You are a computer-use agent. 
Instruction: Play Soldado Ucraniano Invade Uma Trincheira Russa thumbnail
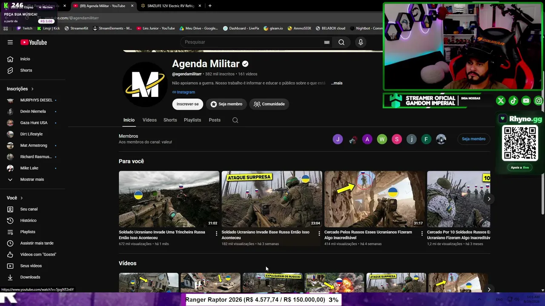point(169,199)
